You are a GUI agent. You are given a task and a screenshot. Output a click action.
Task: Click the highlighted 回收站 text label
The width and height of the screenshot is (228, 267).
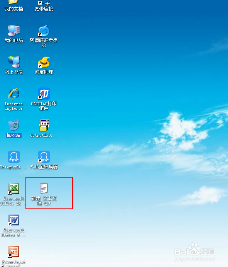[x=14, y=135]
